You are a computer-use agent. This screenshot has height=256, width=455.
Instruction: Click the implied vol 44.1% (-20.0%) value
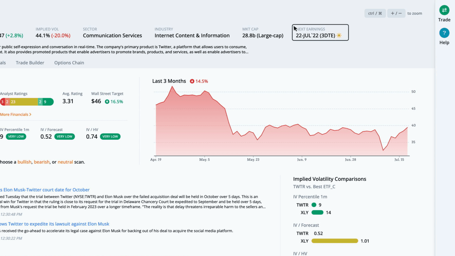click(x=53, y=35)
